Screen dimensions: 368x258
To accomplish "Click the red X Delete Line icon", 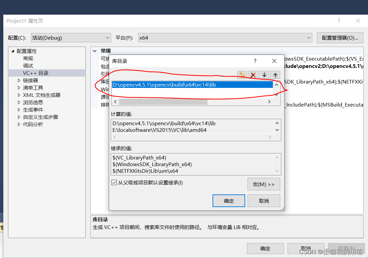I will [253, 75].
